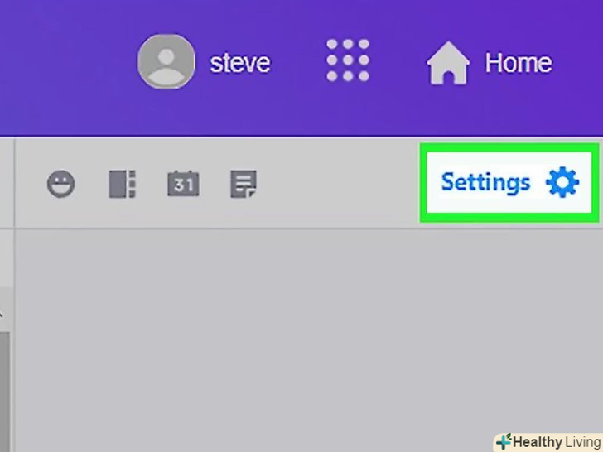The height and width of the screenshot is (452, 603).
Task: Open the Calendar icon showing 31
Action: click(x=183, y=183)
